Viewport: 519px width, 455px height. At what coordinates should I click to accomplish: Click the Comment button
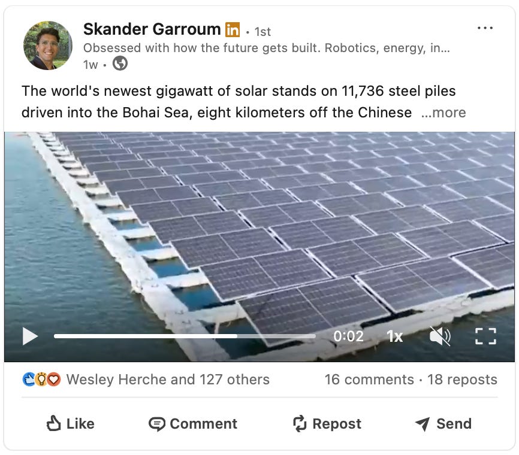point(193,424)
